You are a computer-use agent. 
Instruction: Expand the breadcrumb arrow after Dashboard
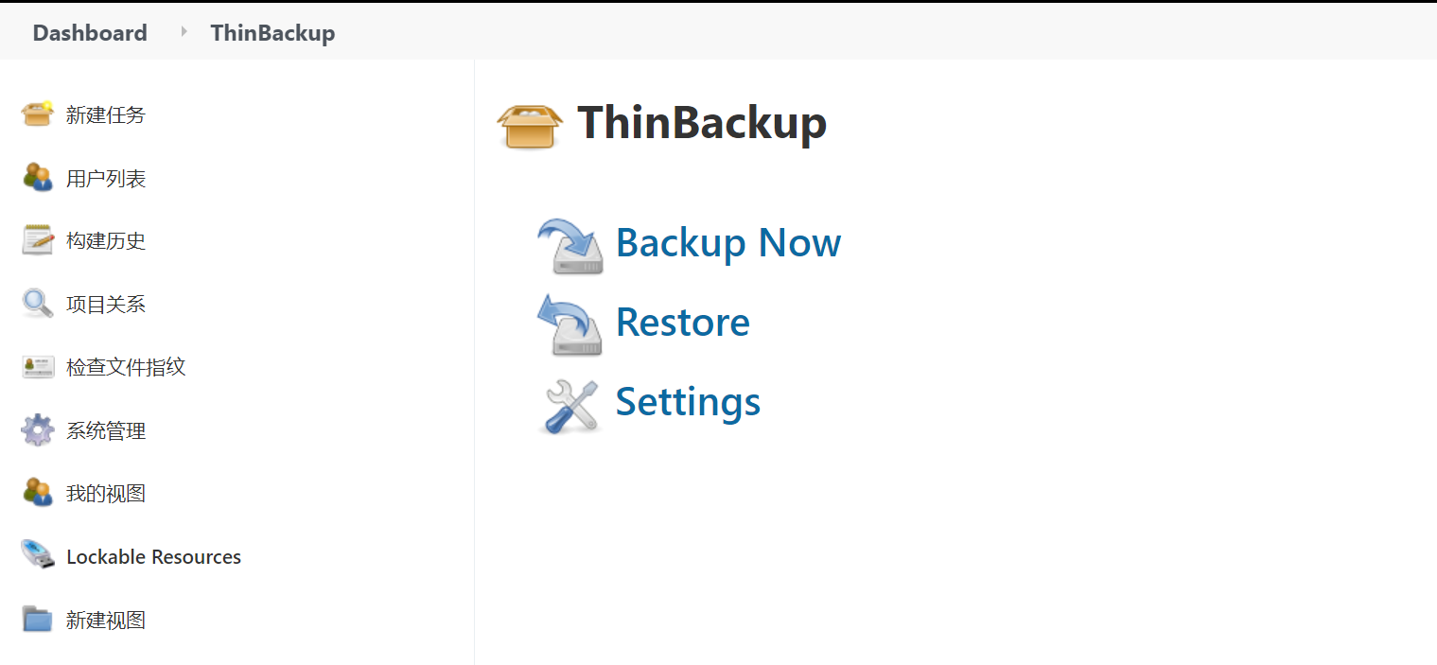tap(184, 31)
